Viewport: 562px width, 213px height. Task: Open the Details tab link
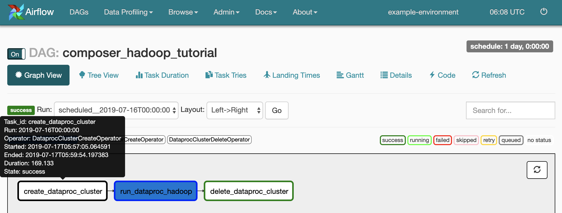(396, 75)
